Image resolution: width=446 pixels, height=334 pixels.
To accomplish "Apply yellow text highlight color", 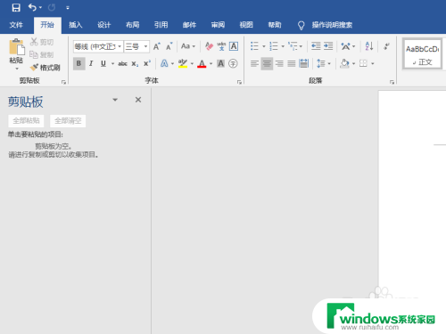I will [x=183, y=63].
